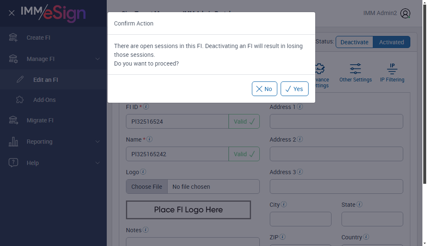This screenshot has width=427, height=246.
Task: Click the info icon next to City
Action: point(284,205)
